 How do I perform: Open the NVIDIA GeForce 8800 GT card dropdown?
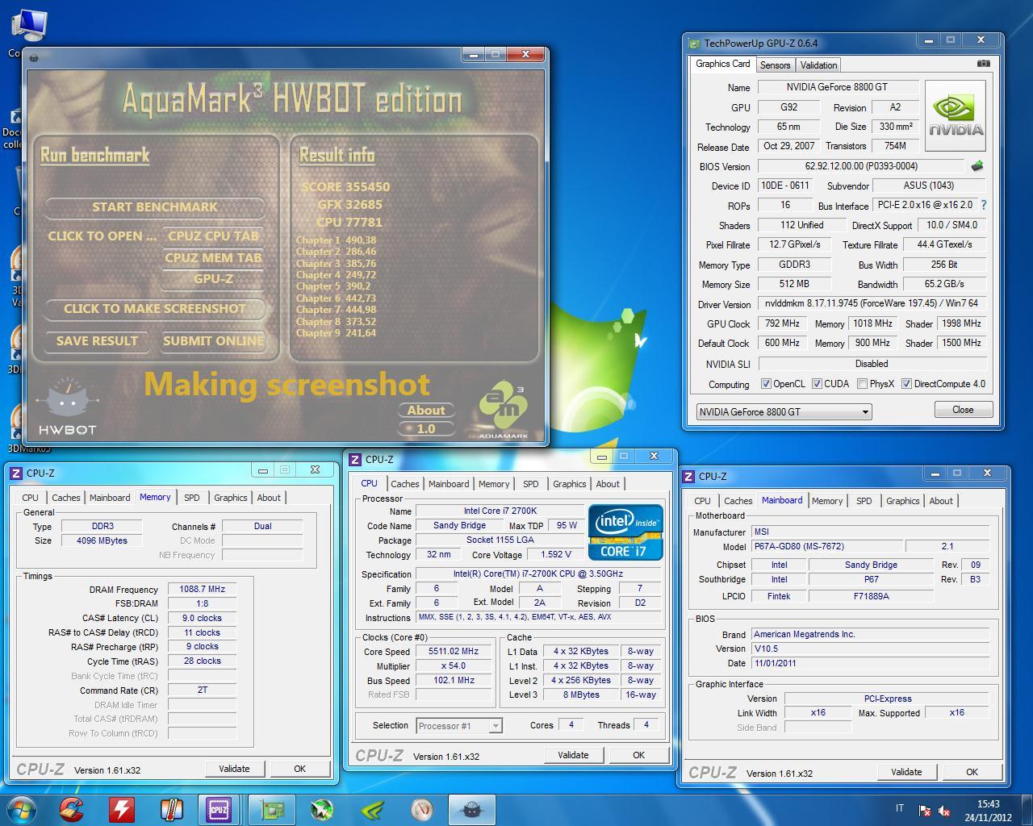[x=784, y=411]
